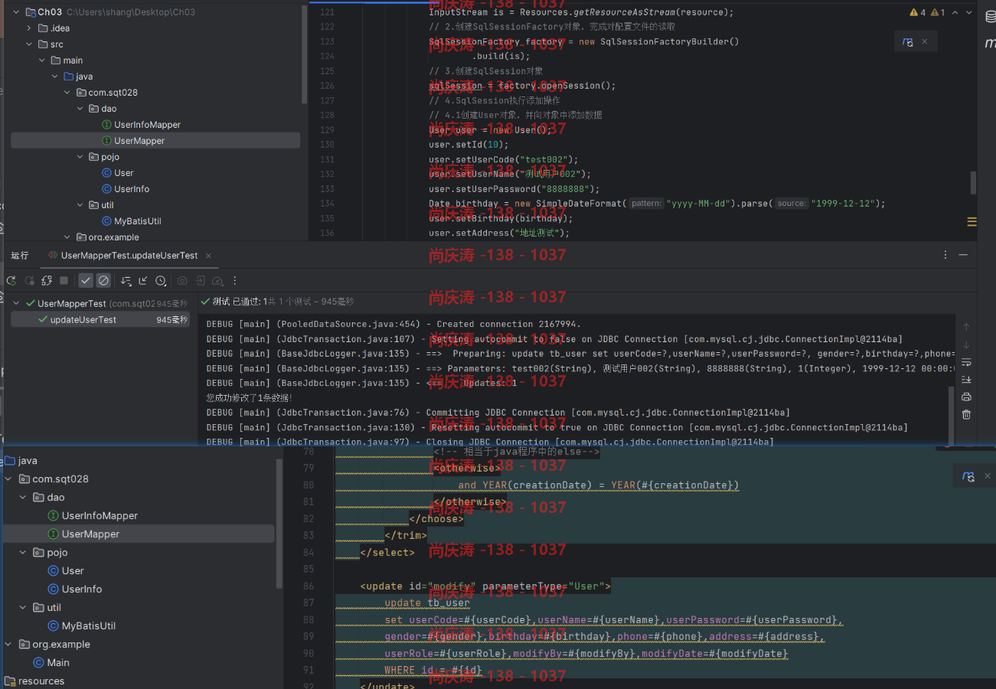Viewport: 996px width, 689px height.
Task: Close the UserMapperTest.updateUserTest run tab
Action: [208, 255]
